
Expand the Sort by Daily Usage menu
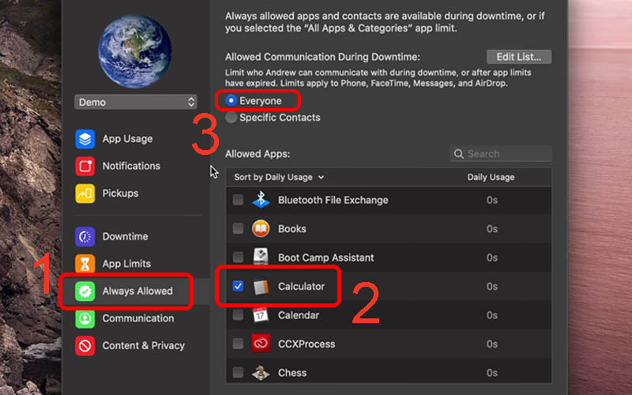tap(279, 178)
